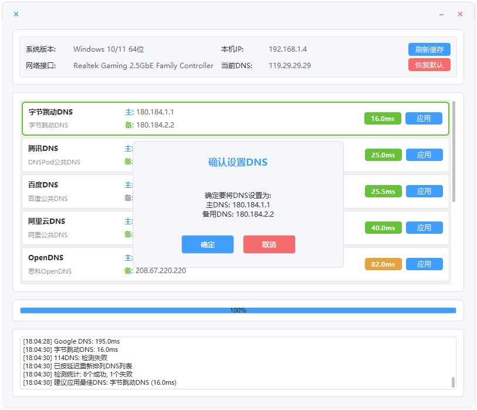Apply 字节跳动DNS with its 应用 button

424,118
